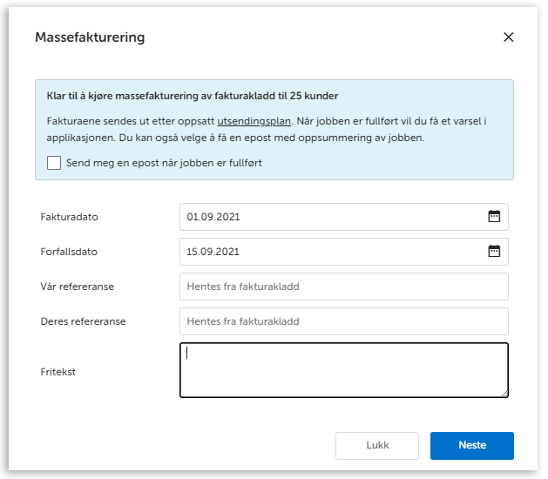548x479 pixels.
Task: Select the Deres refereranse label
Action: 84,321
